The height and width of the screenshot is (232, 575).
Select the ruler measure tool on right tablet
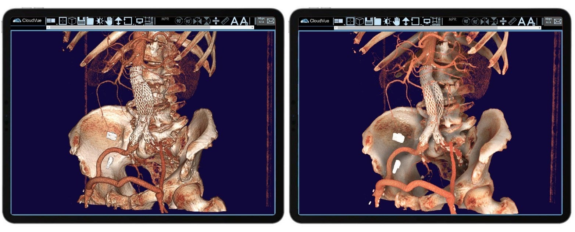coord(512,21)
